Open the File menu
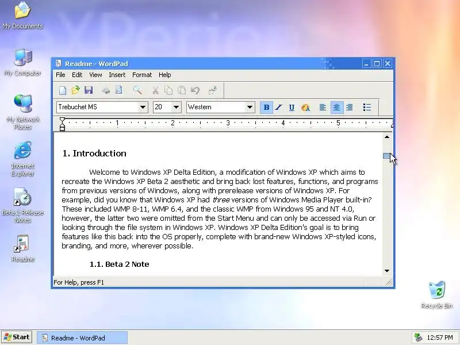The image size is (460, 345). tap(60, 75)
